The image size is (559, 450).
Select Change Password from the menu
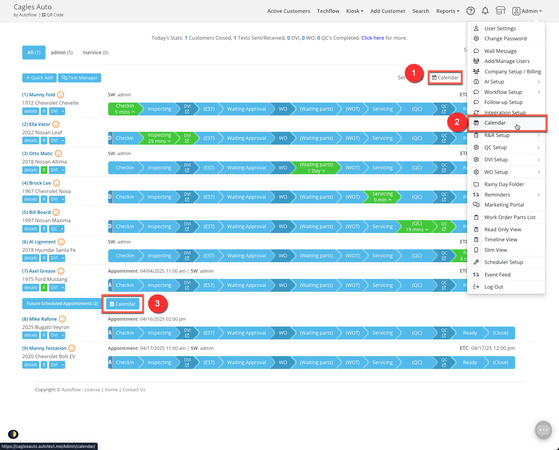pos(506,39)
